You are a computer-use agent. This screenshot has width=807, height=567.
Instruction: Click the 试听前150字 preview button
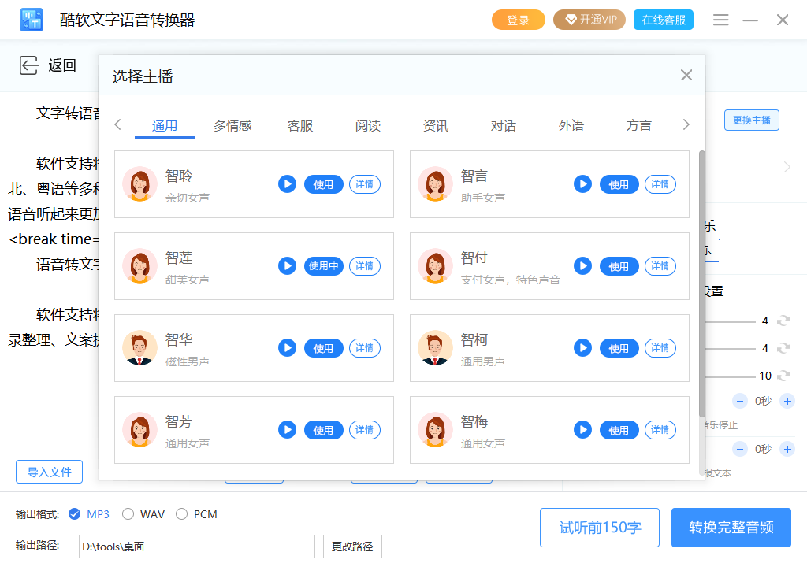599,528
